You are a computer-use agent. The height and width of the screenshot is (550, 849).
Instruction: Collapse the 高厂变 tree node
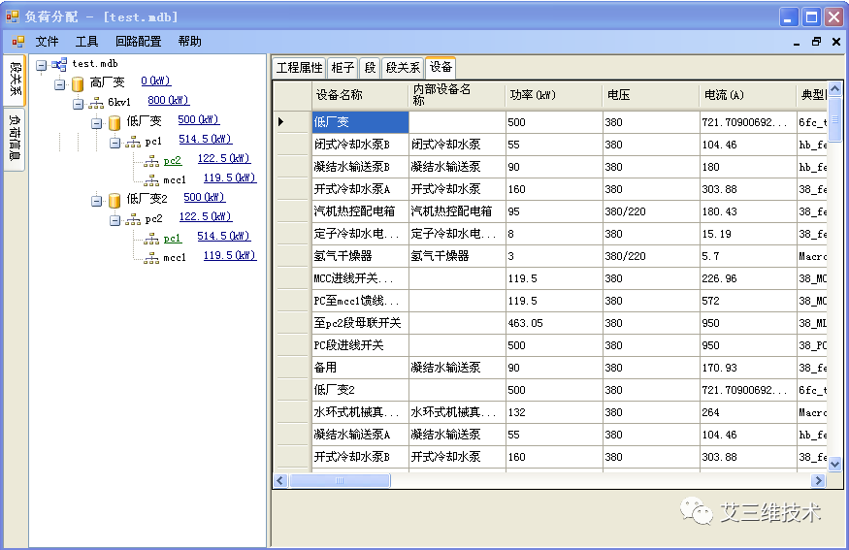tap(59, 84)
